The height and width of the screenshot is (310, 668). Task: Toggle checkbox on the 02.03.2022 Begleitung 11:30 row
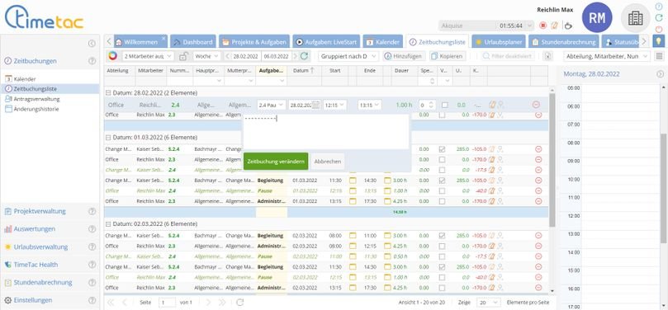coord(443,267)
